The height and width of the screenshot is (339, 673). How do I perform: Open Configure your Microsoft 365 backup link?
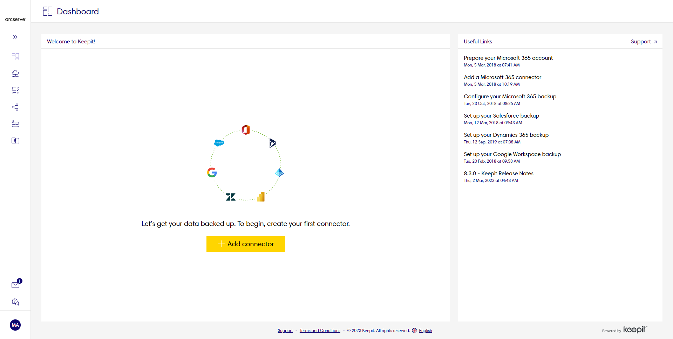(x=510, y=97)
